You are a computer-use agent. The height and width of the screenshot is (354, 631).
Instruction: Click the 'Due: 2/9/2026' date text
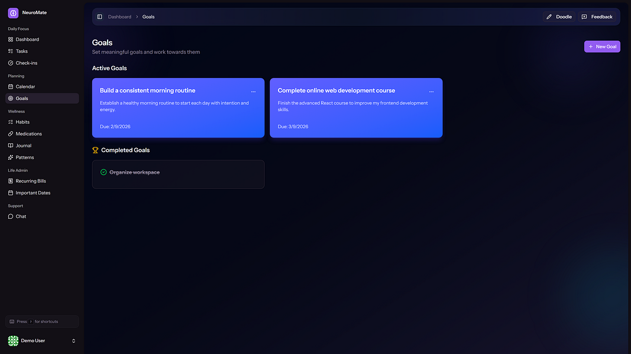[x=115, y=126]
